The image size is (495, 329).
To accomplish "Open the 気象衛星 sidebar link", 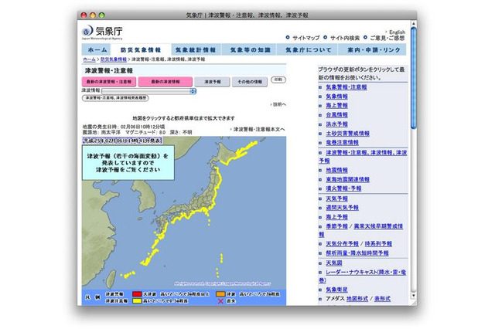I will (336, 290).
